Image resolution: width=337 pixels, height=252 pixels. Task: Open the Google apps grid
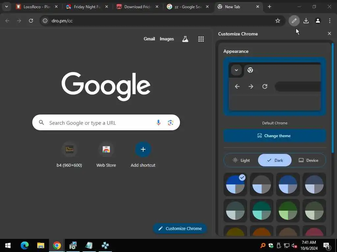point(201,39)
